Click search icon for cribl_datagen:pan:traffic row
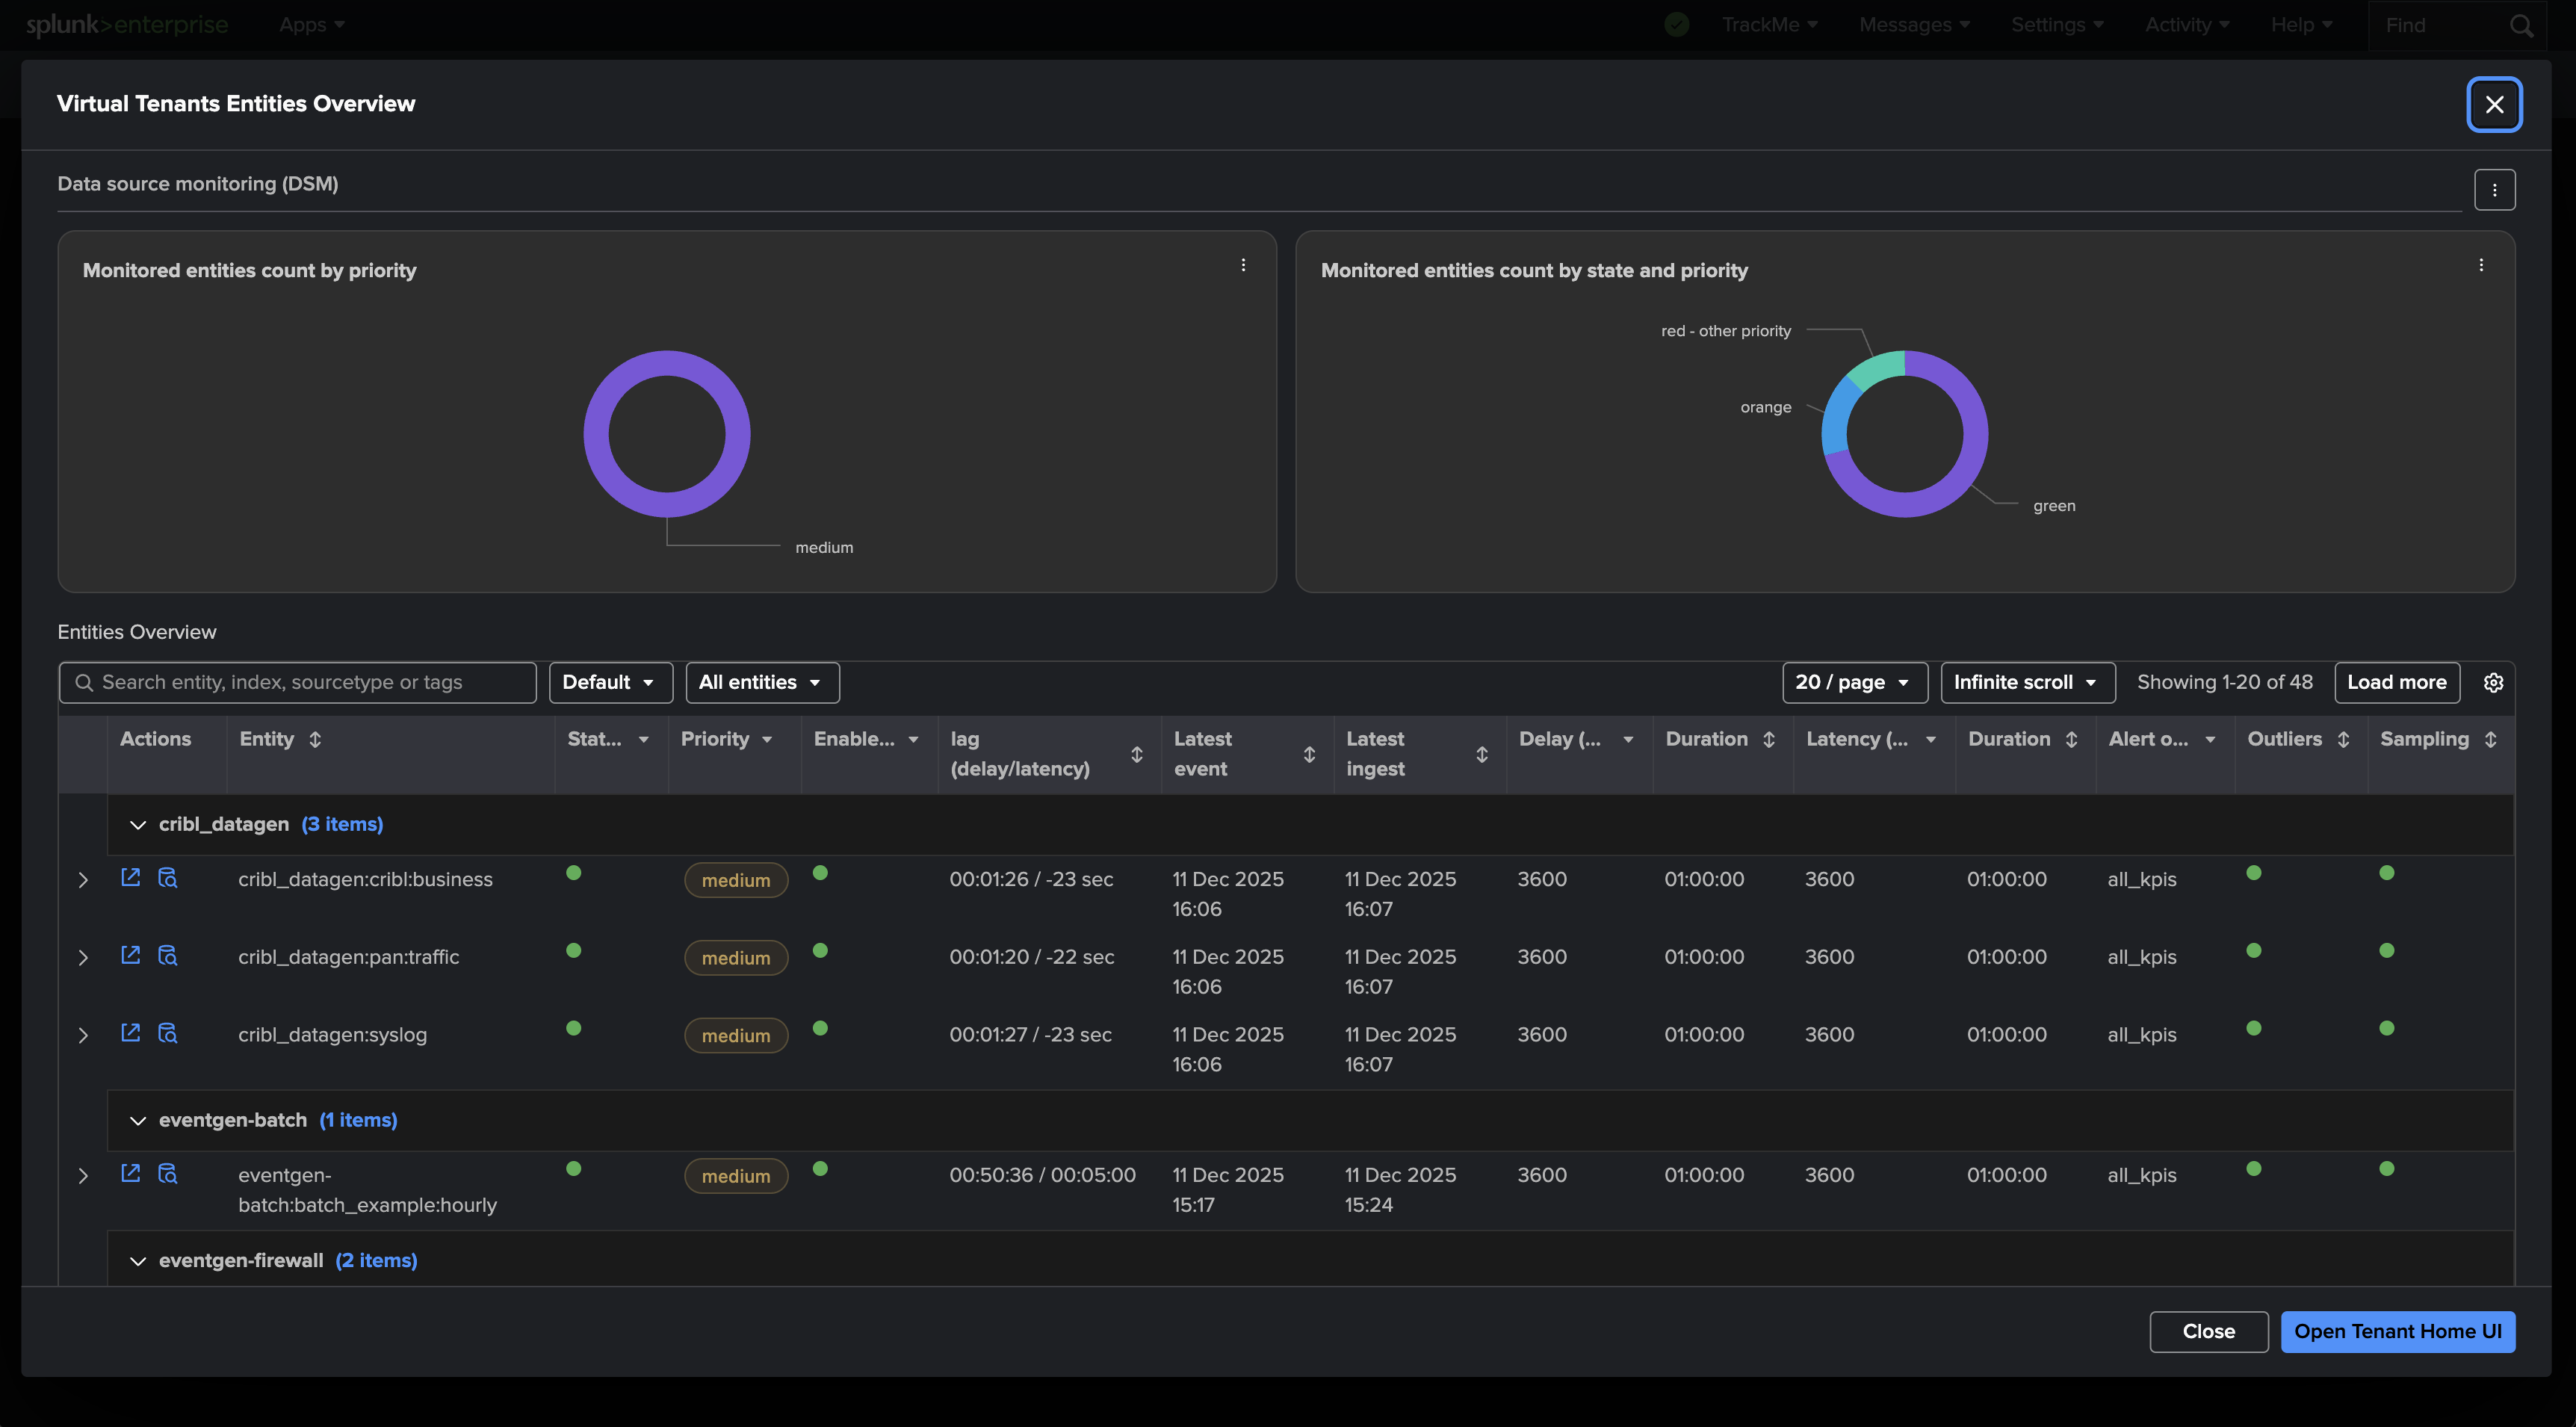 pos(168,955)
